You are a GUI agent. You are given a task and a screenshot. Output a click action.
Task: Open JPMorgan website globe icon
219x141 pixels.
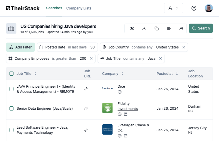120,136
